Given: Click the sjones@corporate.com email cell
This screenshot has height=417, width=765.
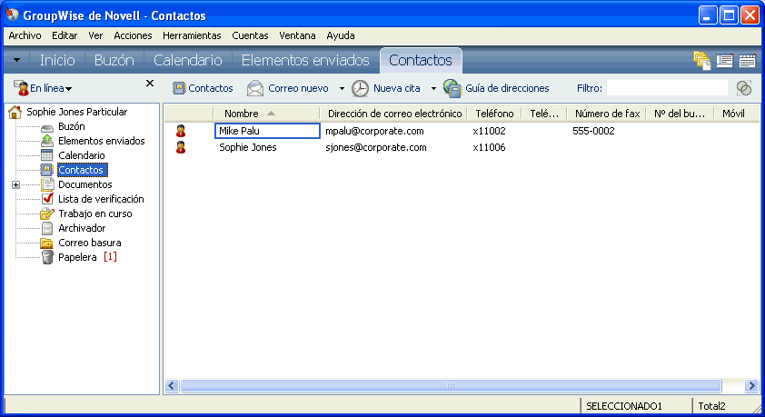Looking at the screenshot, I should pyautogui.click(x=375, y=147).
